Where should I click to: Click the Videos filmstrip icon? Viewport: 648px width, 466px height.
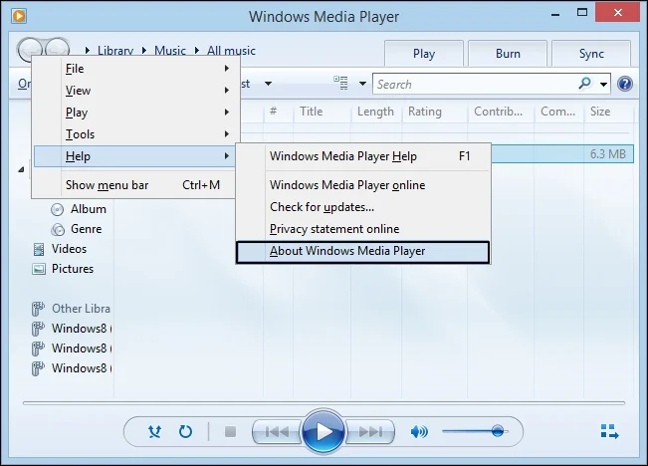tap(39, 249)
